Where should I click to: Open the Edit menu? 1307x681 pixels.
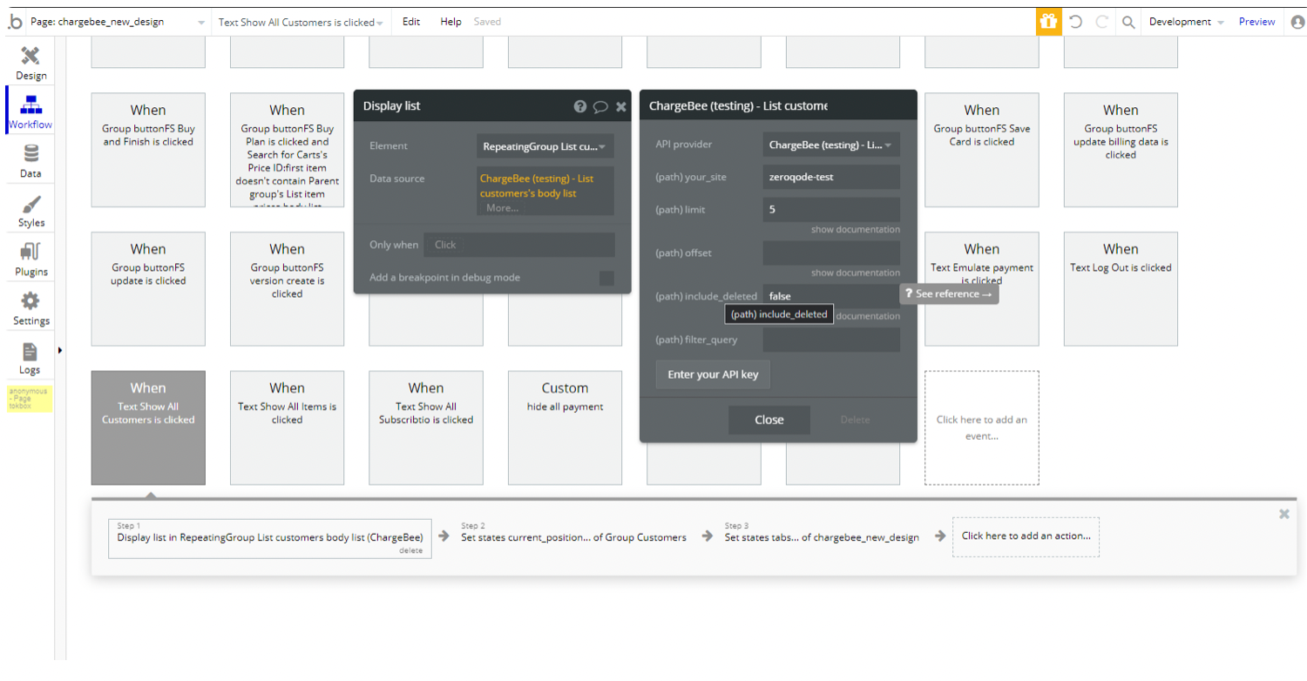coord(411,22)
